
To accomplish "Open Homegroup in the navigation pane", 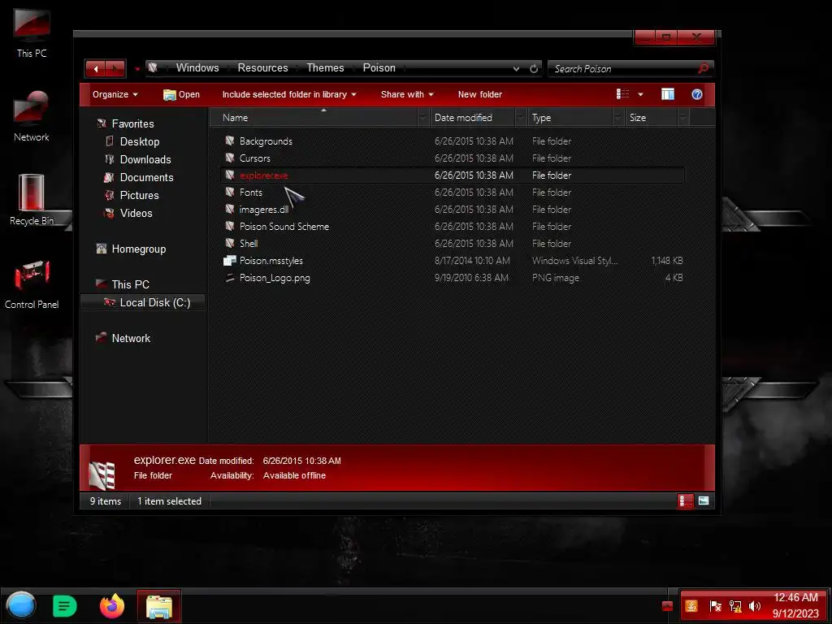I will (x=138, y=249).
